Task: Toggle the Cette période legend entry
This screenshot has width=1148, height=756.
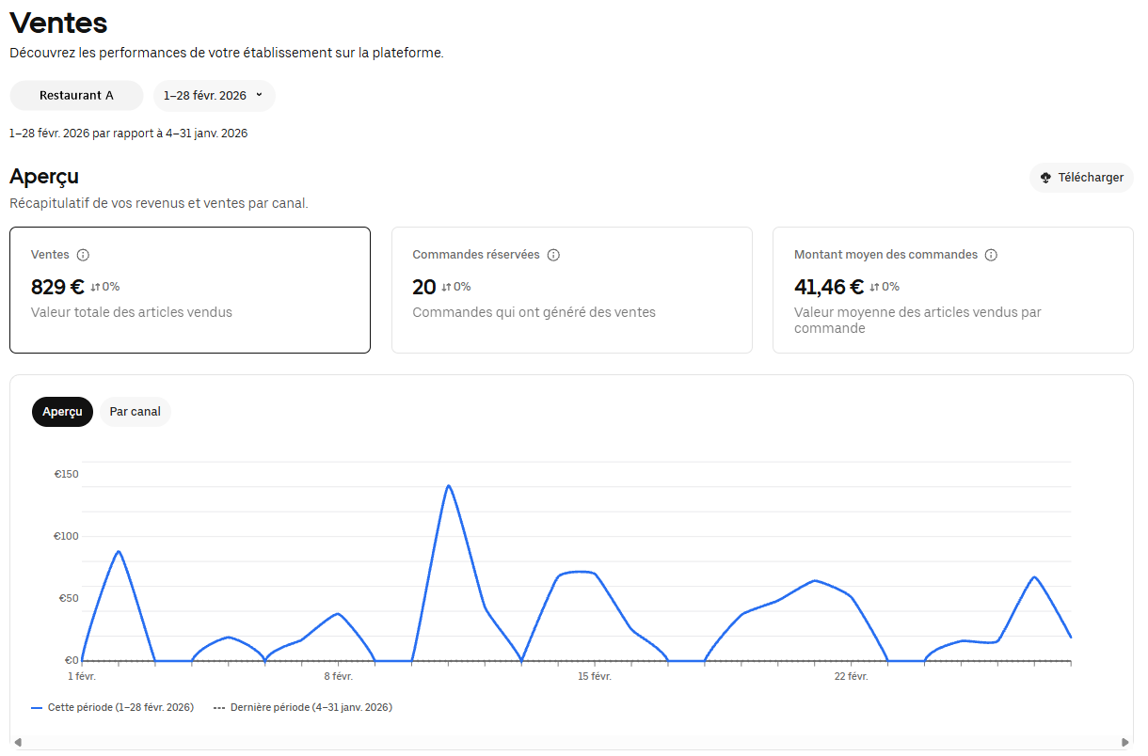Action: (x=112, y=707)
